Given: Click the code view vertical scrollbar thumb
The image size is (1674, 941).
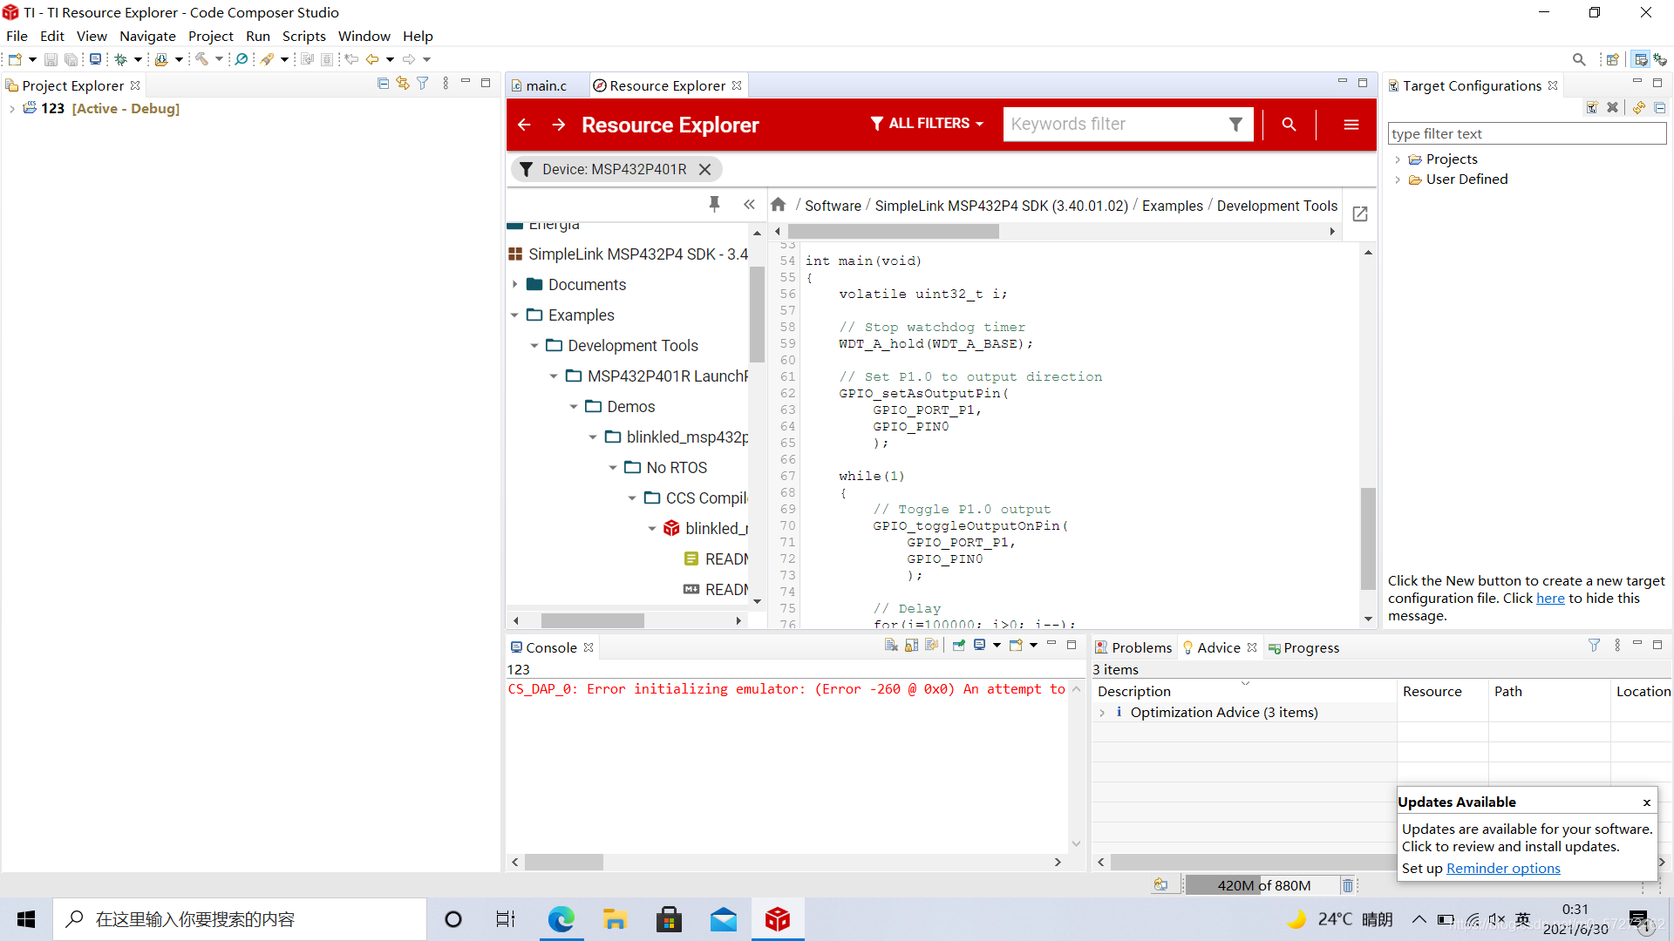Looking at the screenshot, I should point(1368,538).
